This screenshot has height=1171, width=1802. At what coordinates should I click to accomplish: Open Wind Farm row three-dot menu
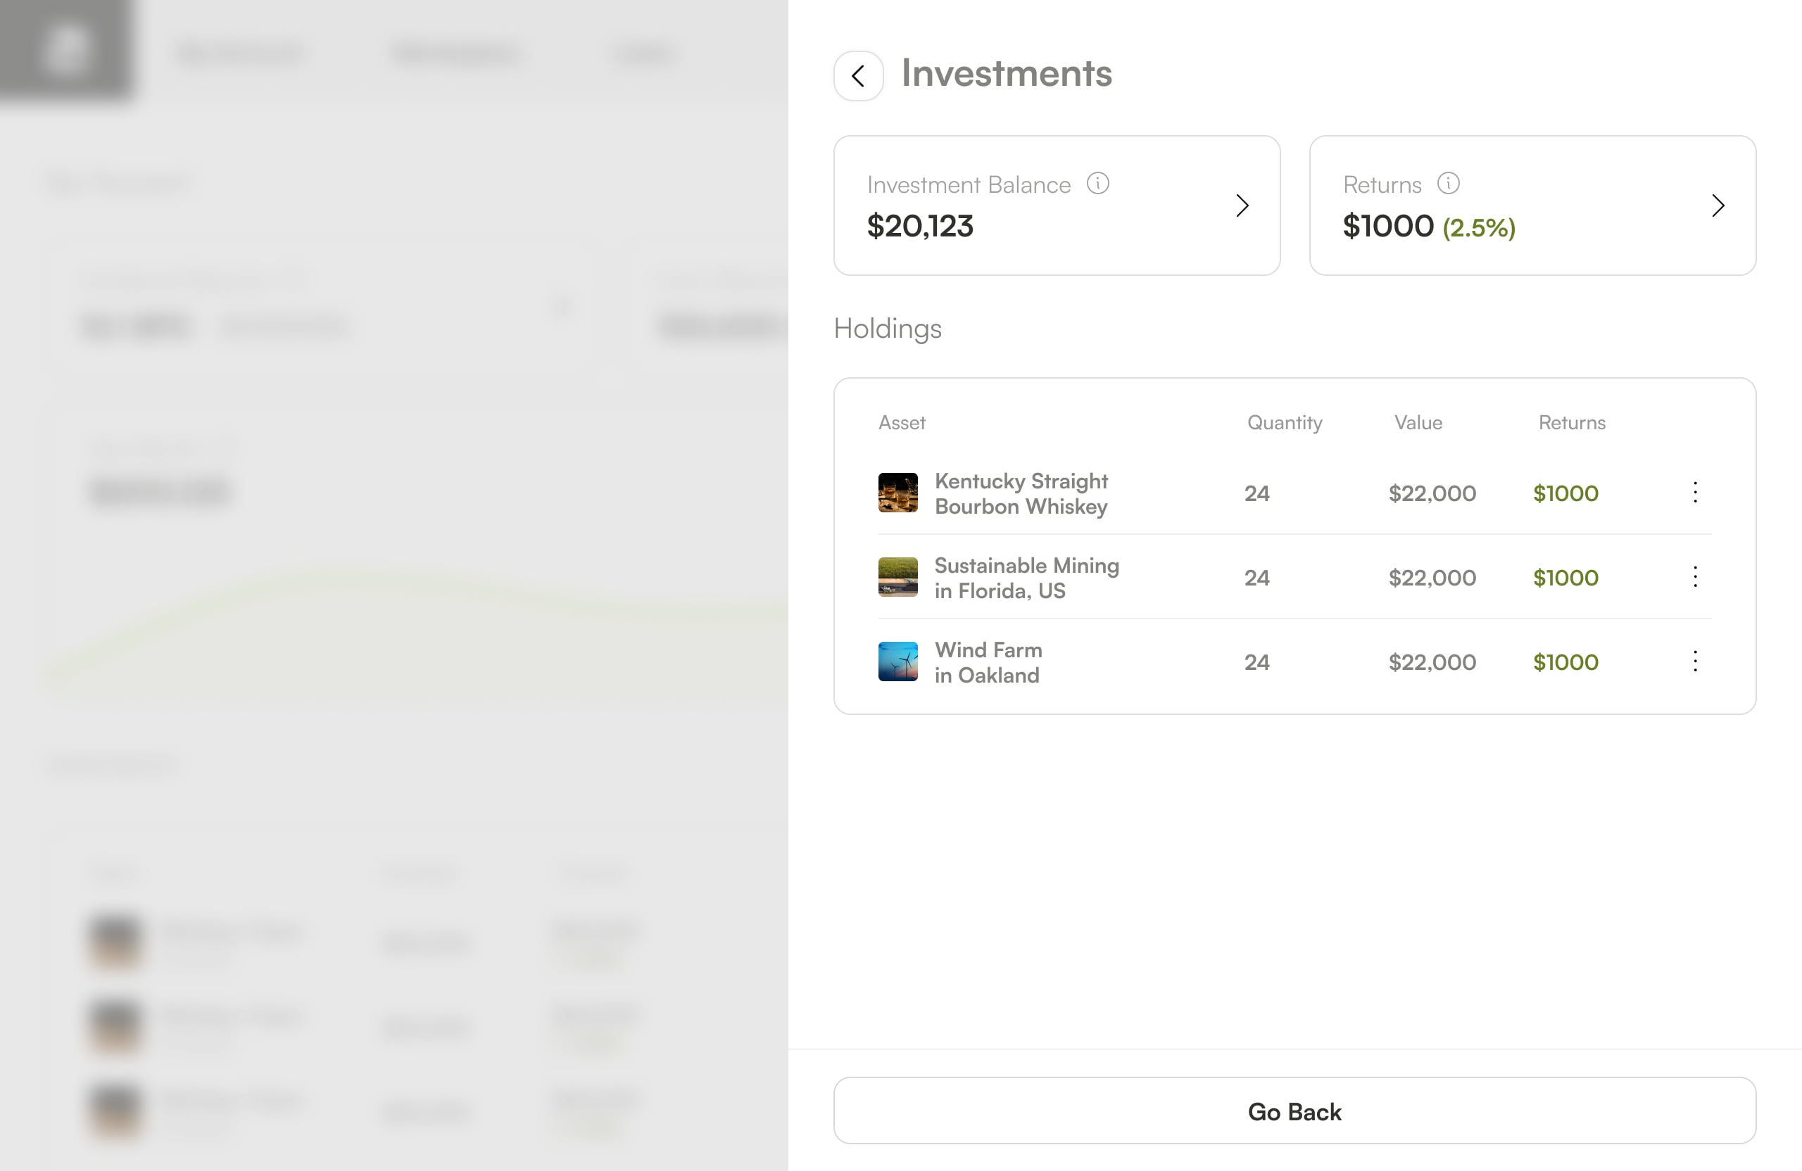tap(1694, 662)
